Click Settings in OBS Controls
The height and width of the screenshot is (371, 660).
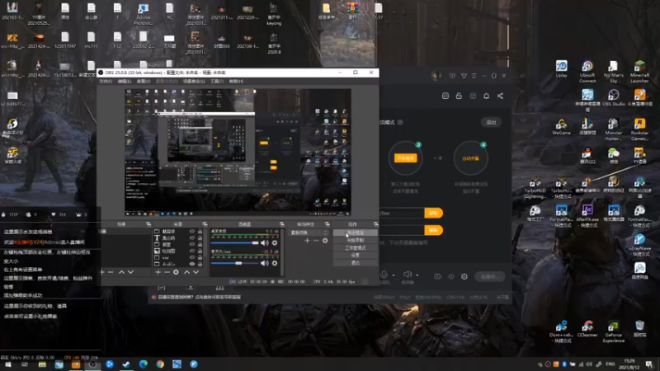356,256
